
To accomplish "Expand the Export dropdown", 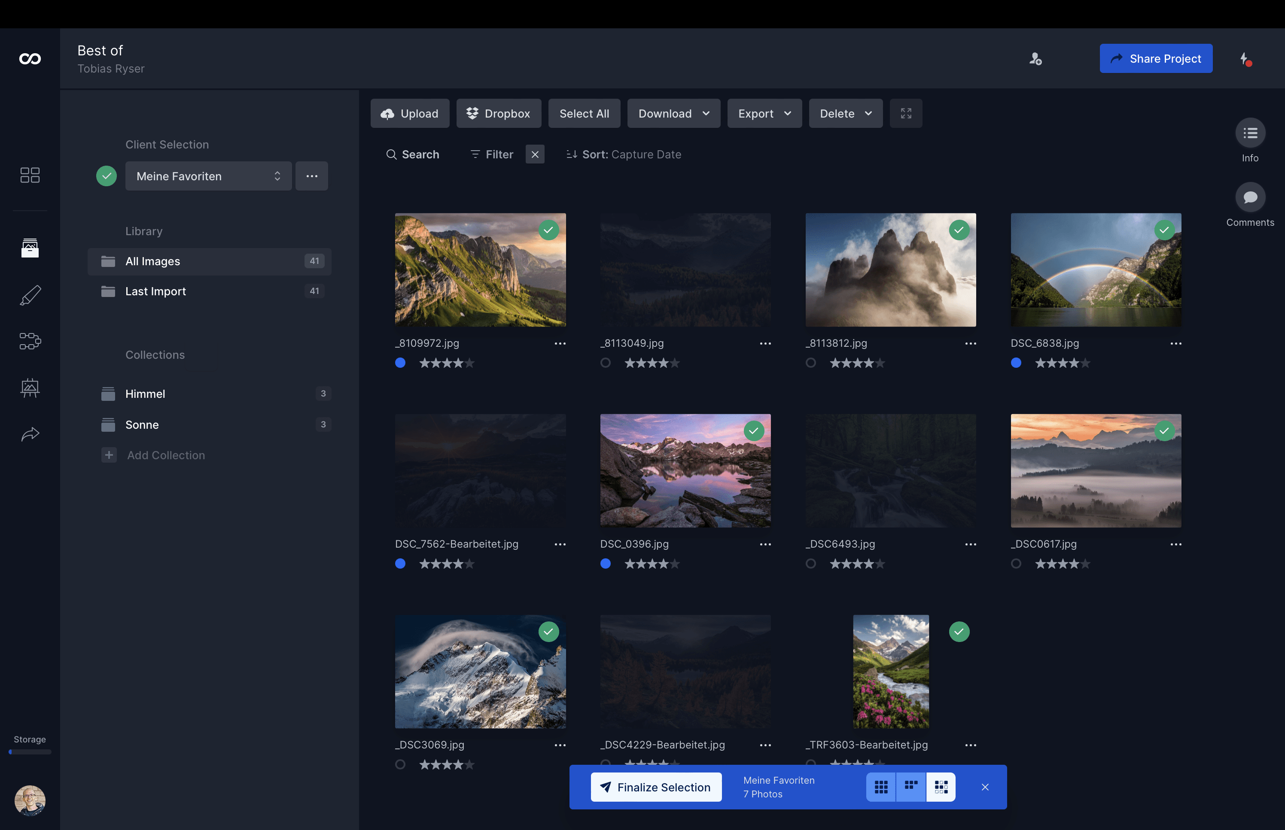I will coord(764,113).
